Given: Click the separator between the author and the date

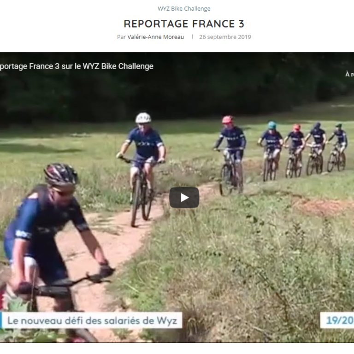Looking at the screenshot, I should (192, 37).
